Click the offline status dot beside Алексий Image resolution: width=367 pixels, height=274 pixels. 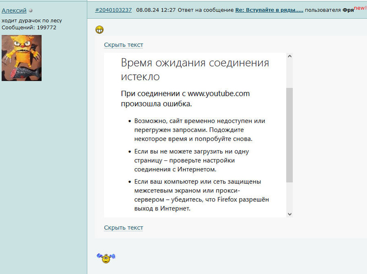click(x=31, y=11)
